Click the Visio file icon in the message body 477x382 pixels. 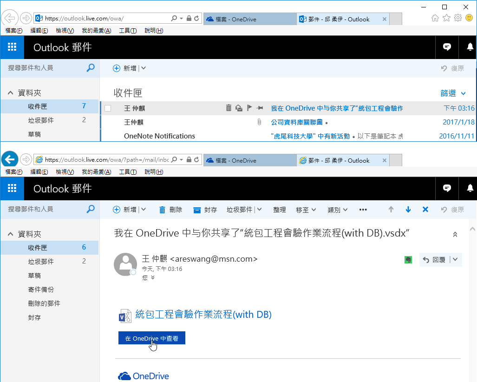pyautogui.click(x=125, y=316)
